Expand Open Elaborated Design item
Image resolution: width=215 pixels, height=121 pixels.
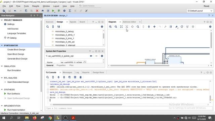[x=5, y=82]
